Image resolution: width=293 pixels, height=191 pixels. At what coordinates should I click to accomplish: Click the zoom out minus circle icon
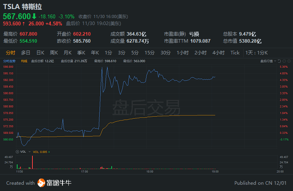pos(284,61)
